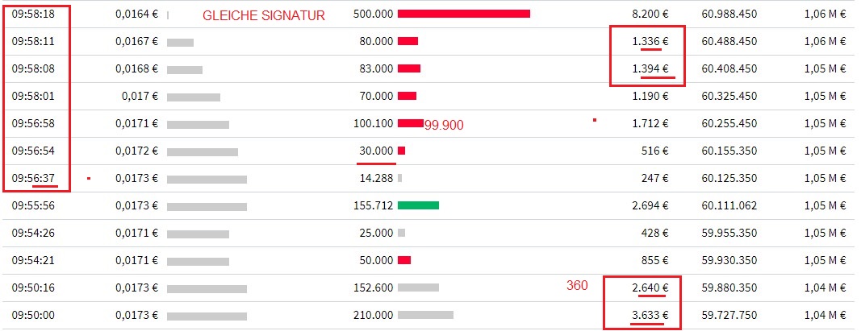Click the red 500.000 volume bar
Screen dimensions: 861x331
463,14
